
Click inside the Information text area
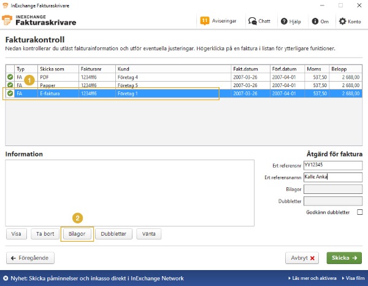(x=129, y=193)
